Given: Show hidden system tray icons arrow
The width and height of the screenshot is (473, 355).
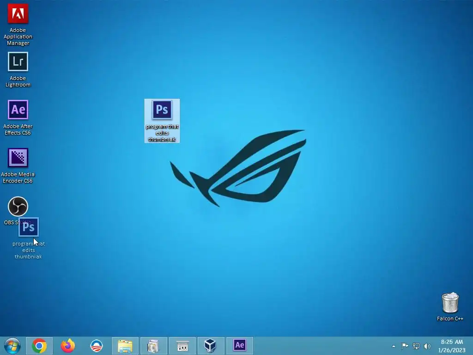Looking at the screenshot, I should coord(394,346).
